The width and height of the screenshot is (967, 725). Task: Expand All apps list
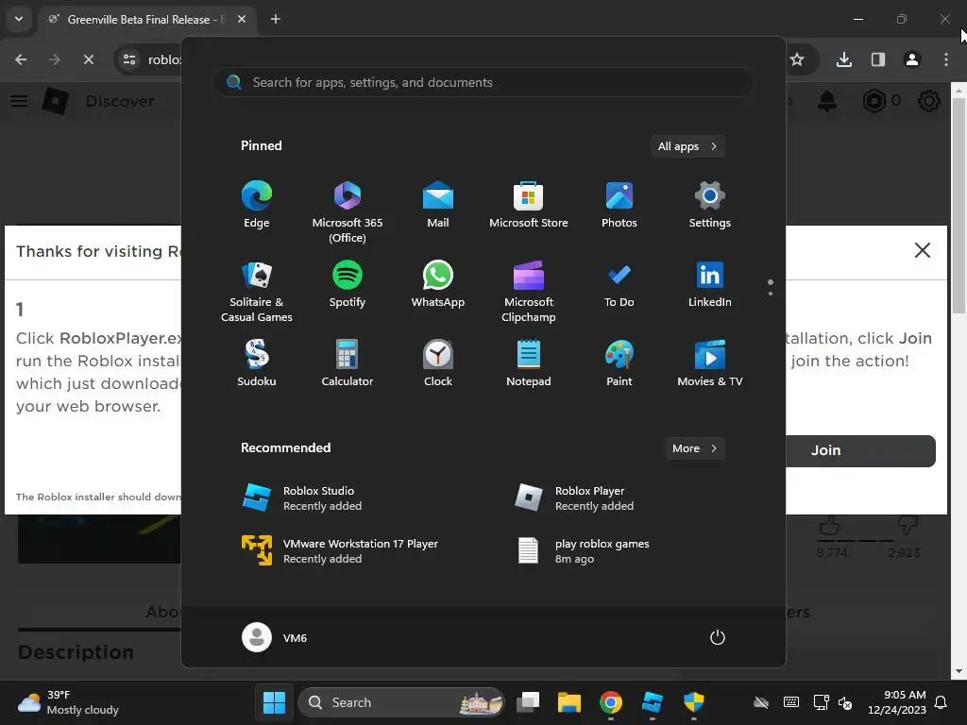click(687, 146)
